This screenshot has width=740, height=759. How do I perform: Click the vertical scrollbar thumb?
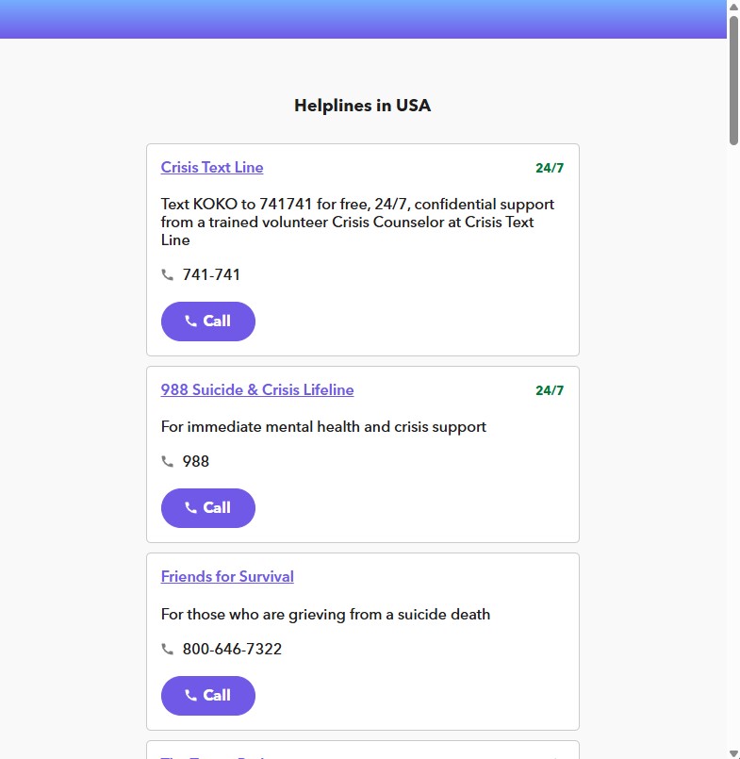(x=733, y=80)
